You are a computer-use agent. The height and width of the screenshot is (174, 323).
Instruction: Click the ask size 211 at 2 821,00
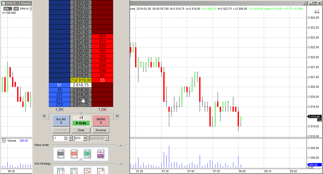(102, 41)
